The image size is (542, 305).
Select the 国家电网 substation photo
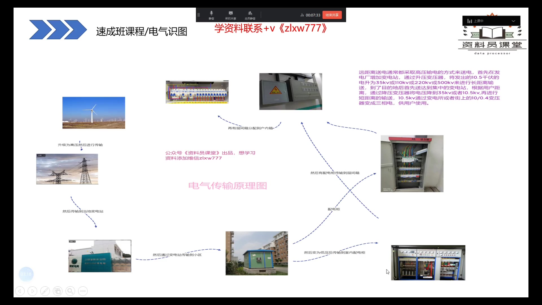(100, 256)
